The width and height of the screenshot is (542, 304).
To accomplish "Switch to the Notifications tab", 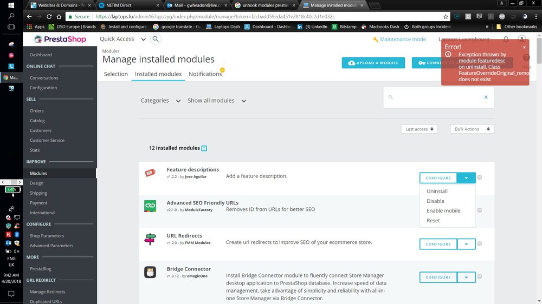I will pos(205,74).
